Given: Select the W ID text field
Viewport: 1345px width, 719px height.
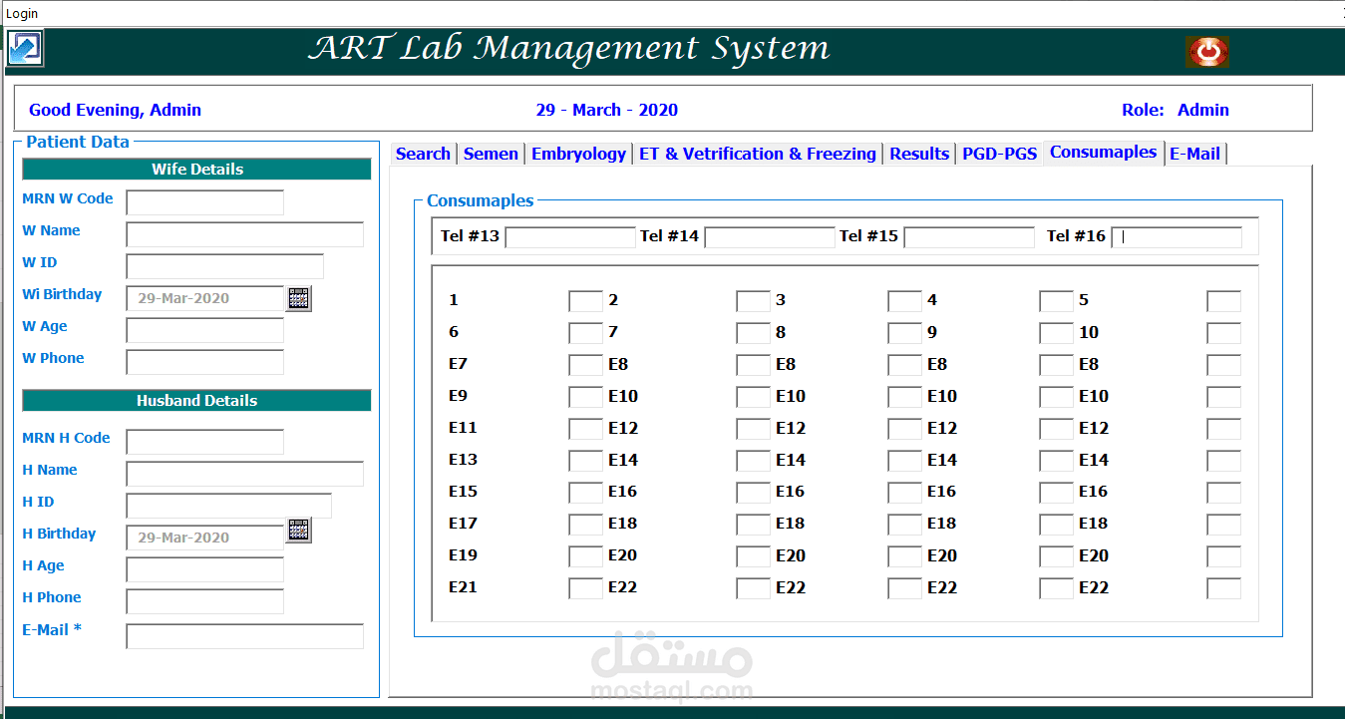Looking at the screenshot, I should click(x=225, y=266).
